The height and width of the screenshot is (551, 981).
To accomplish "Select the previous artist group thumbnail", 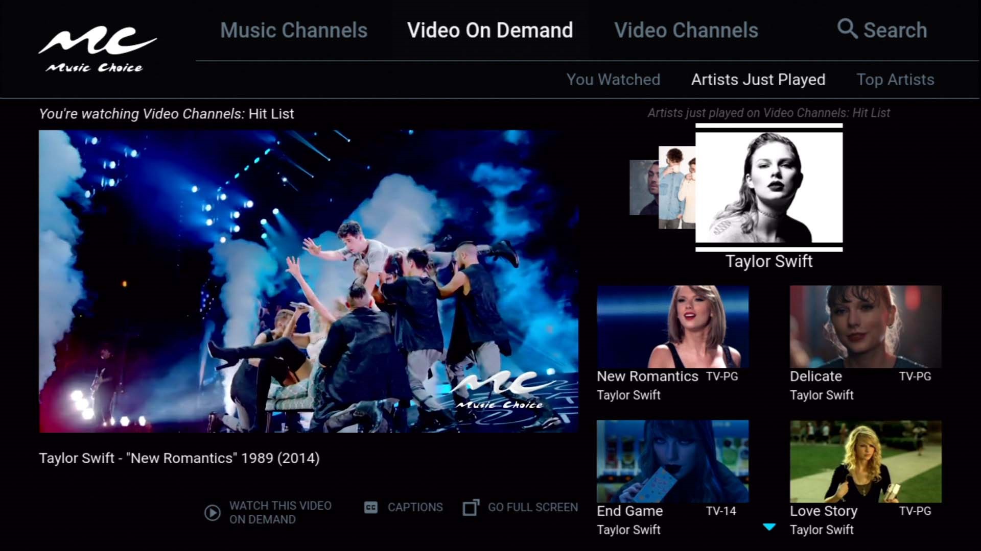I will click(x=675, y=188).
